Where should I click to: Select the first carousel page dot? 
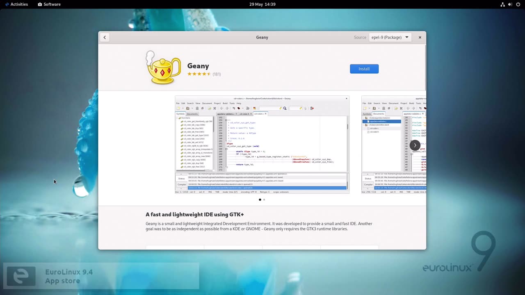(260, 200)
